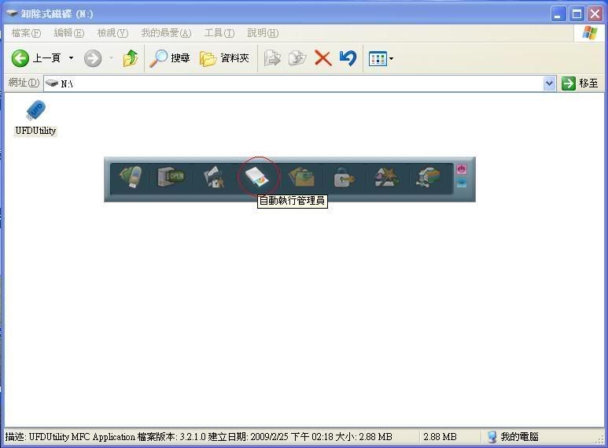Screen dimensions: 608x448
Task: Click the autorun manager icon circled in red
Action: click(x=258, y=177)
